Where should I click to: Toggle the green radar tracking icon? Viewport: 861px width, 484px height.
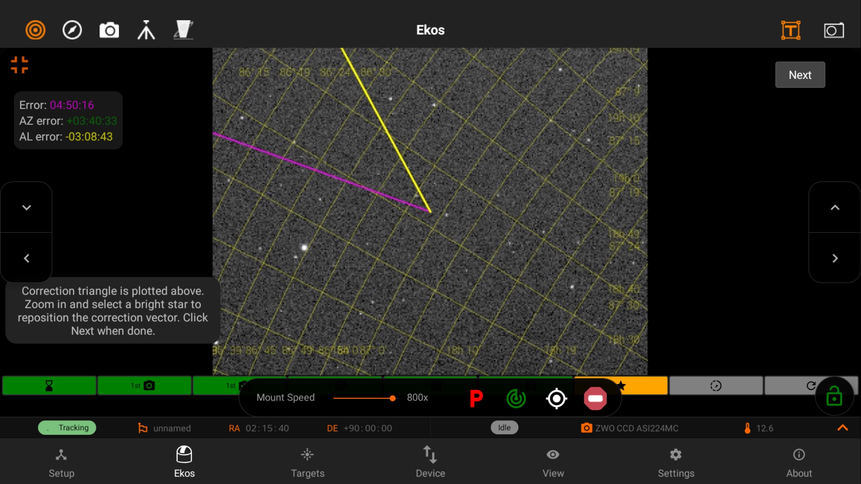[x=516, y=398]
